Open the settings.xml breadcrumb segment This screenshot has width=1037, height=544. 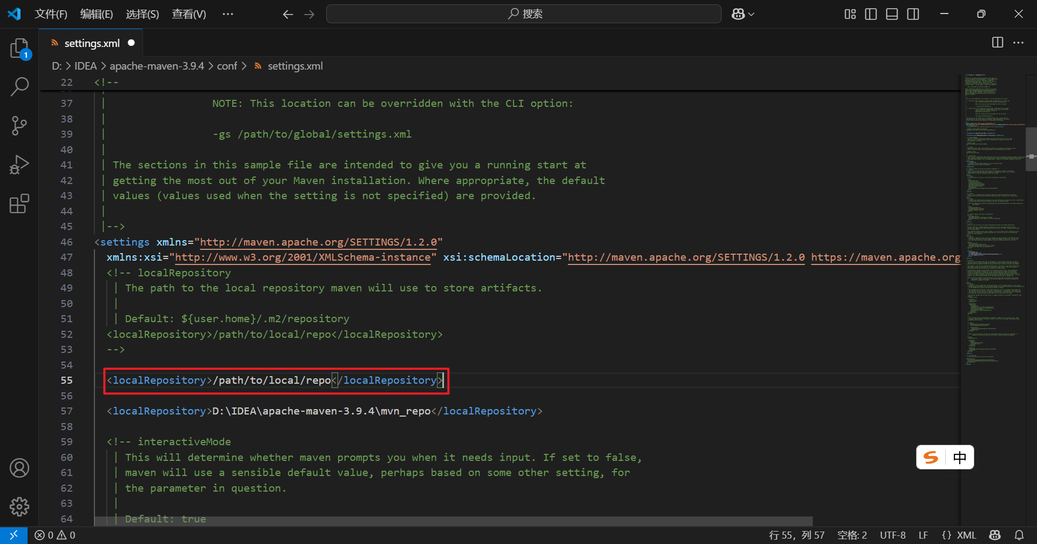(x=295, y=66)
